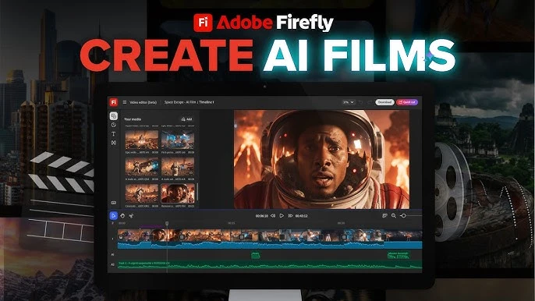This screenshot has width=535, height=301.
Task: Click the 00:15 mark on the timeline ruler
Action: pyautogui.click(x=232, y=223)
